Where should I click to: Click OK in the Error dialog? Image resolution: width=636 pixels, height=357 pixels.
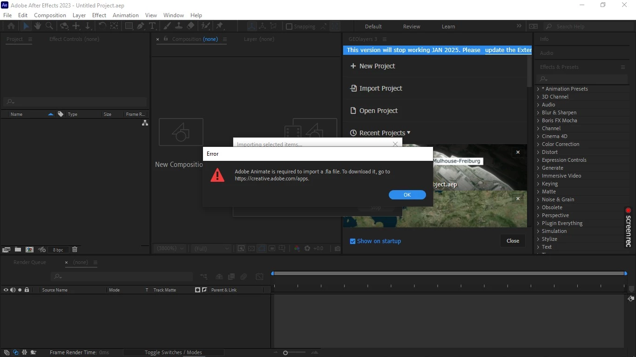point(407,195)
